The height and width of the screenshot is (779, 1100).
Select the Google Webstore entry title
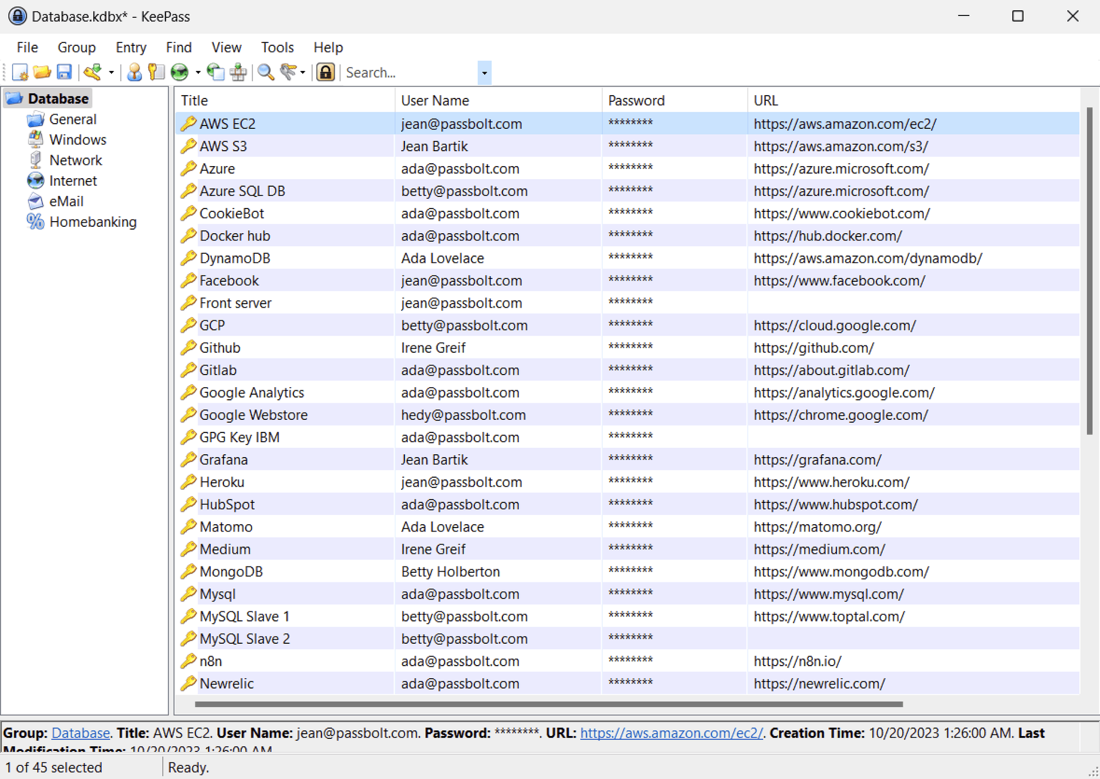[x=253, y=415]
